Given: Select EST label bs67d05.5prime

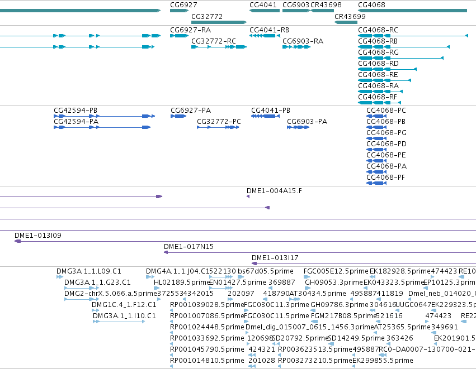Looking at the screenshot, I should 266,271.
